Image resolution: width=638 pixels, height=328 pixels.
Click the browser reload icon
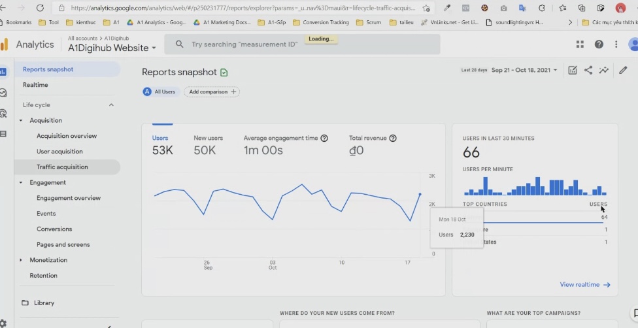[x=40, y=8]
